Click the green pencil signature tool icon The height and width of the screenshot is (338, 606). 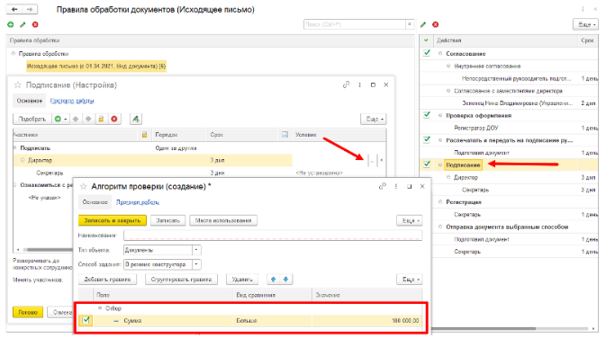[x=136, y=119]
